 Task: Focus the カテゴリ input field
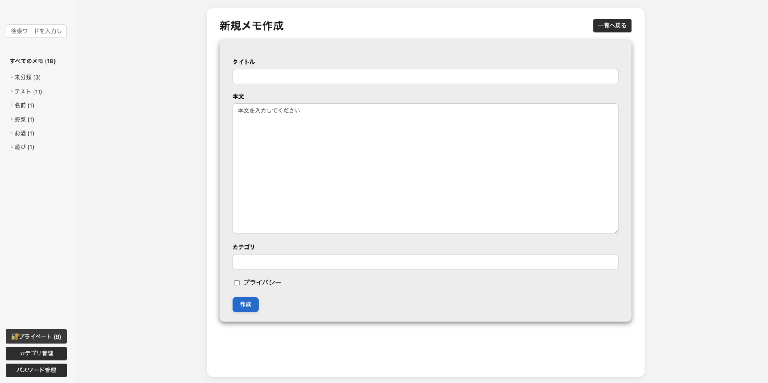[x=425, y=262]
